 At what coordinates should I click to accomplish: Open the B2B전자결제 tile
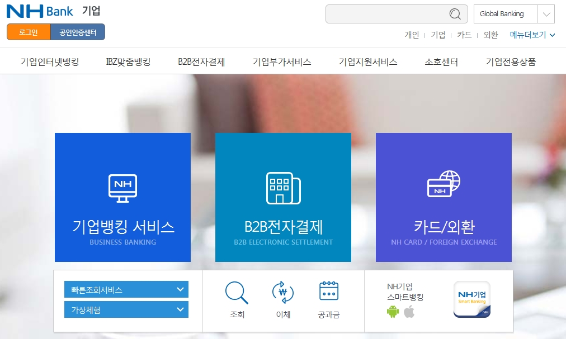point(283,197)
